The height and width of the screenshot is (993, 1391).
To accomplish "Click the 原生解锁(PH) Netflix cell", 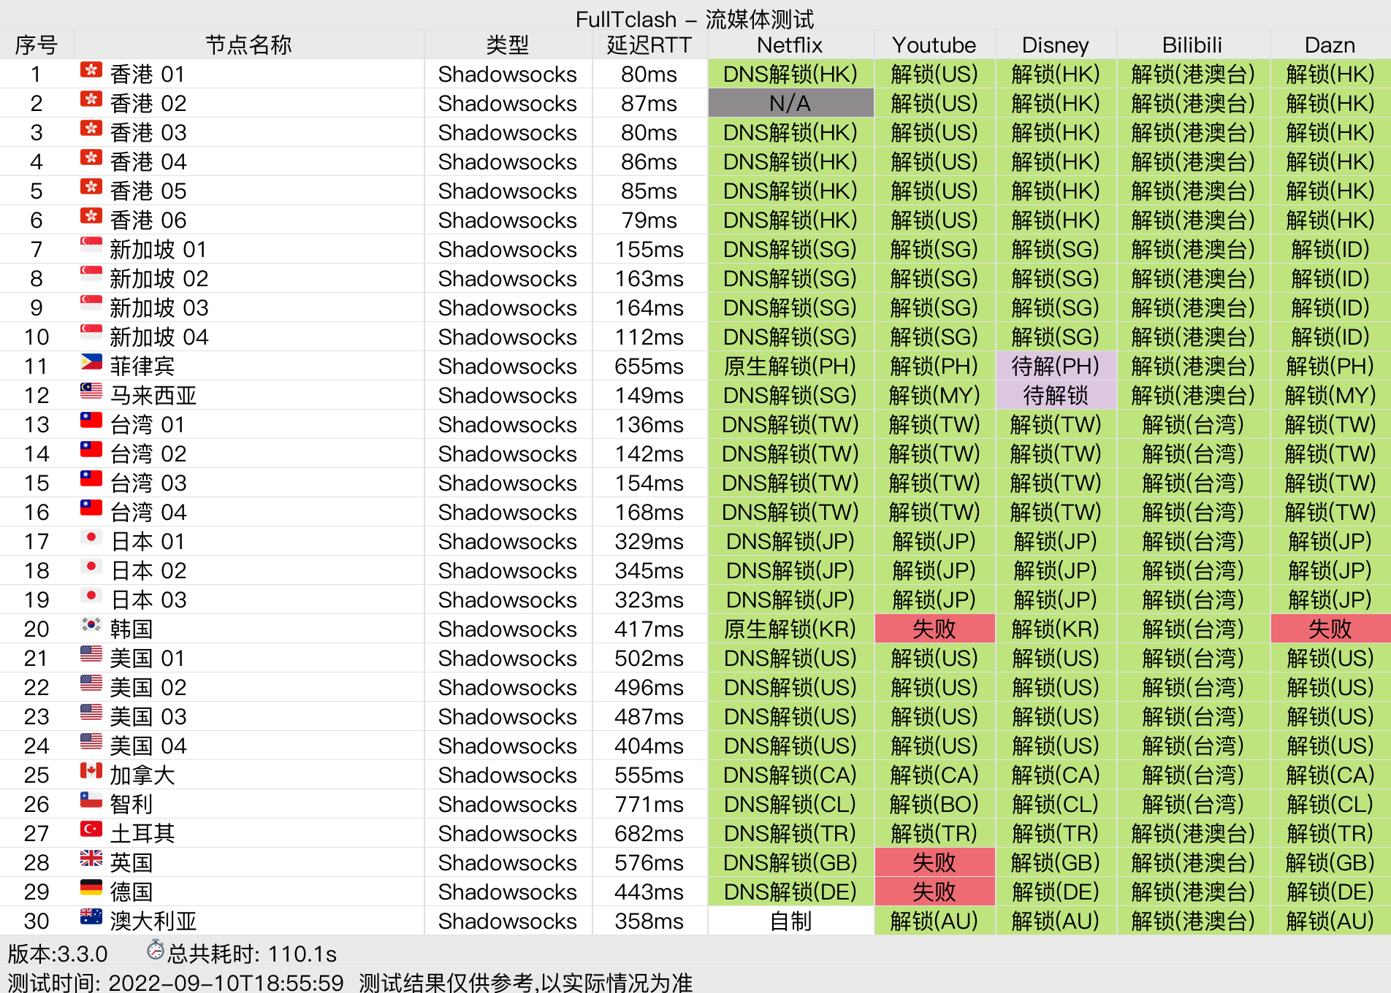I will coord(790,366).
